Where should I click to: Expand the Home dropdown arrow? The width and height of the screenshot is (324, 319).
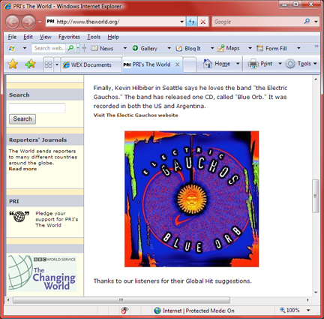coord(238,64)
